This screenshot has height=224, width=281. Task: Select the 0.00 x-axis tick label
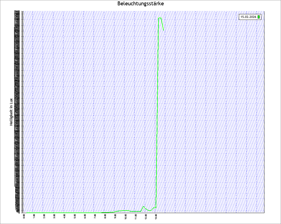pos(24,216)
